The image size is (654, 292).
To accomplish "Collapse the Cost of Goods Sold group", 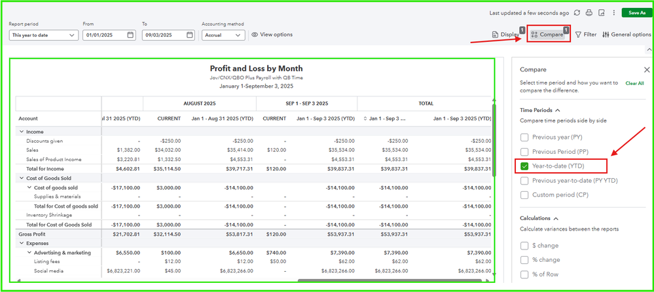I will pyautogui.click(x=21, y=178).
